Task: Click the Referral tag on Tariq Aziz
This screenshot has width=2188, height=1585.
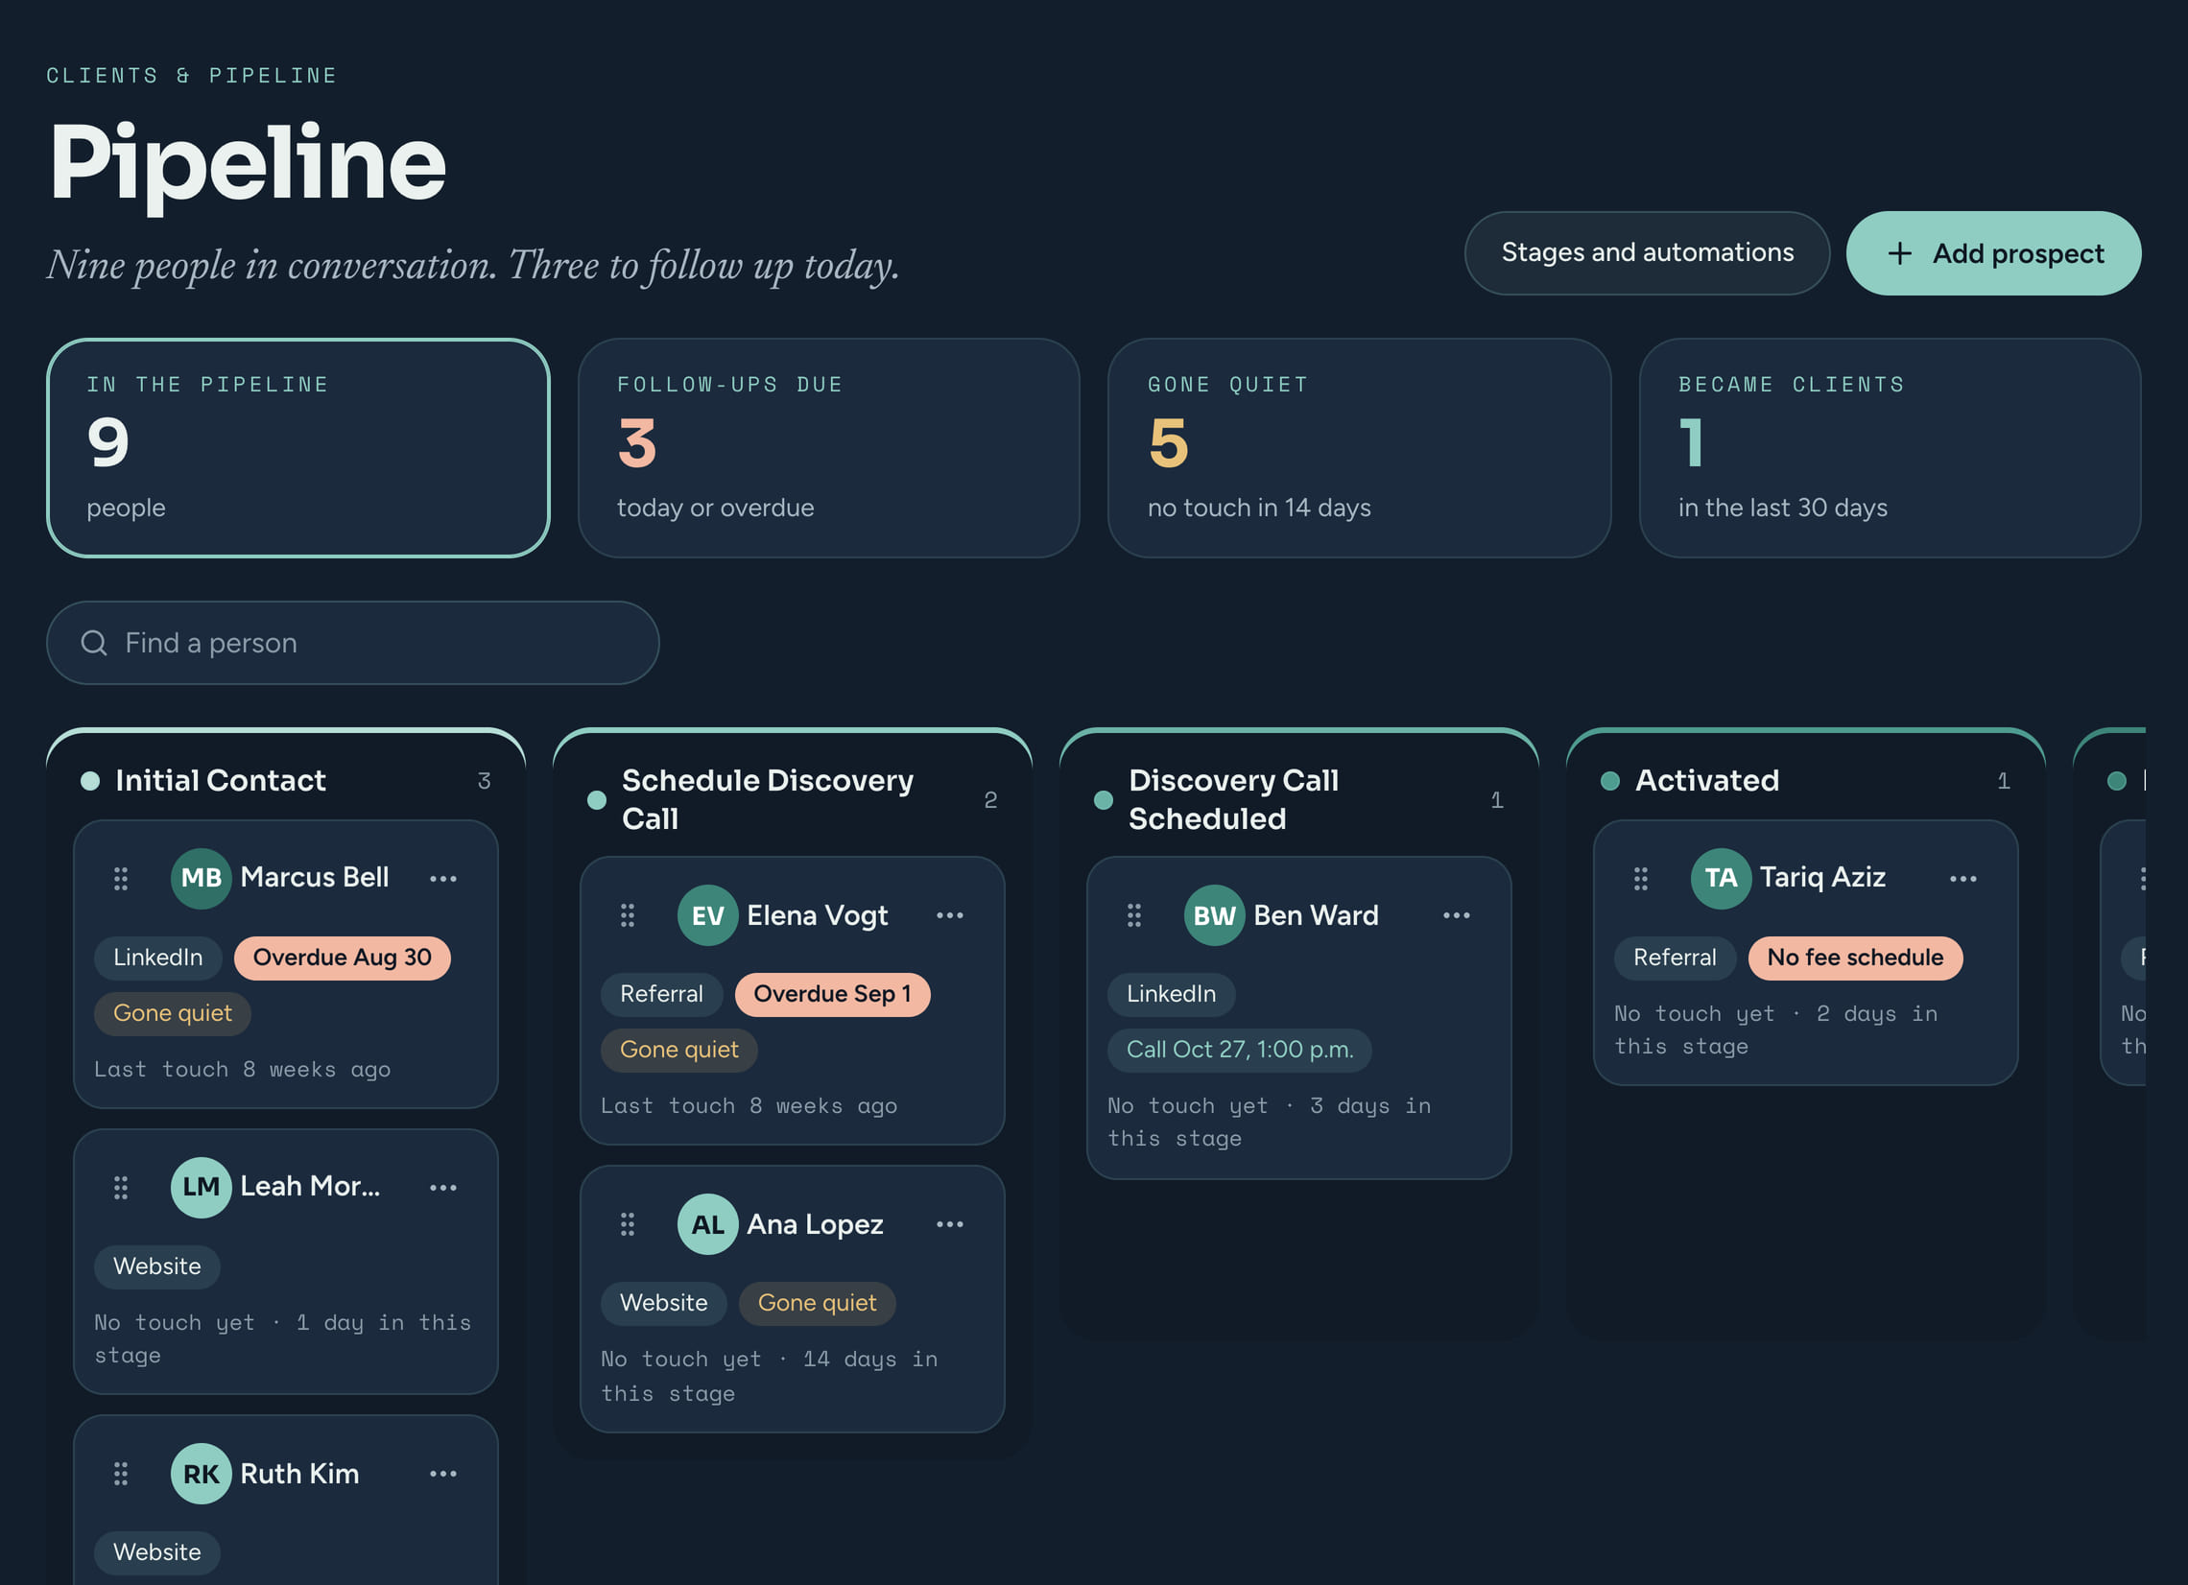Action: pyautogui.click(x=1674, y=957)
